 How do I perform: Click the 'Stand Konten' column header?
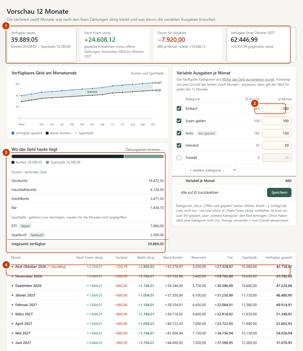point(173,257)
